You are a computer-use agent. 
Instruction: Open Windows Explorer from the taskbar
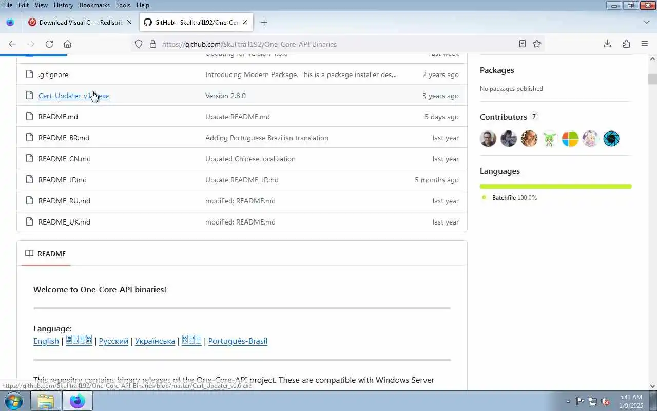point(46,401)
